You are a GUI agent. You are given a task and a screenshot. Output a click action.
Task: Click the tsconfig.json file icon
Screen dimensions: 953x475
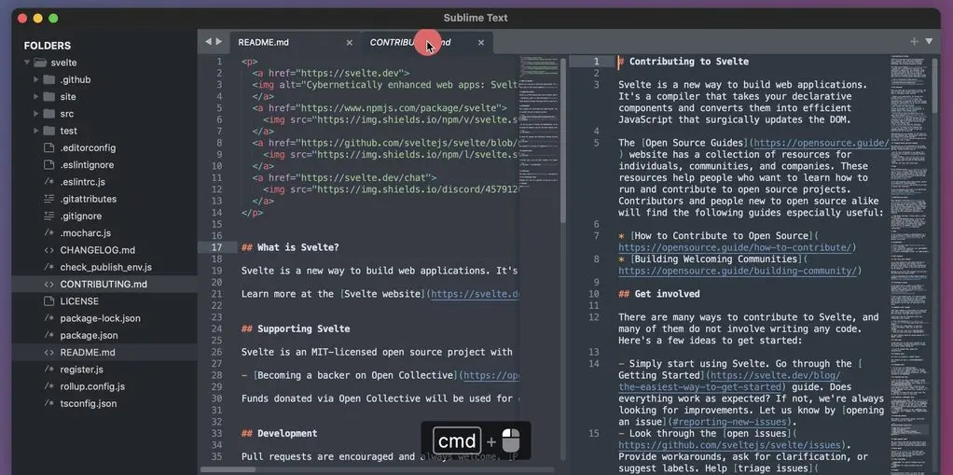pyautogui.click(x=49, y=402)
